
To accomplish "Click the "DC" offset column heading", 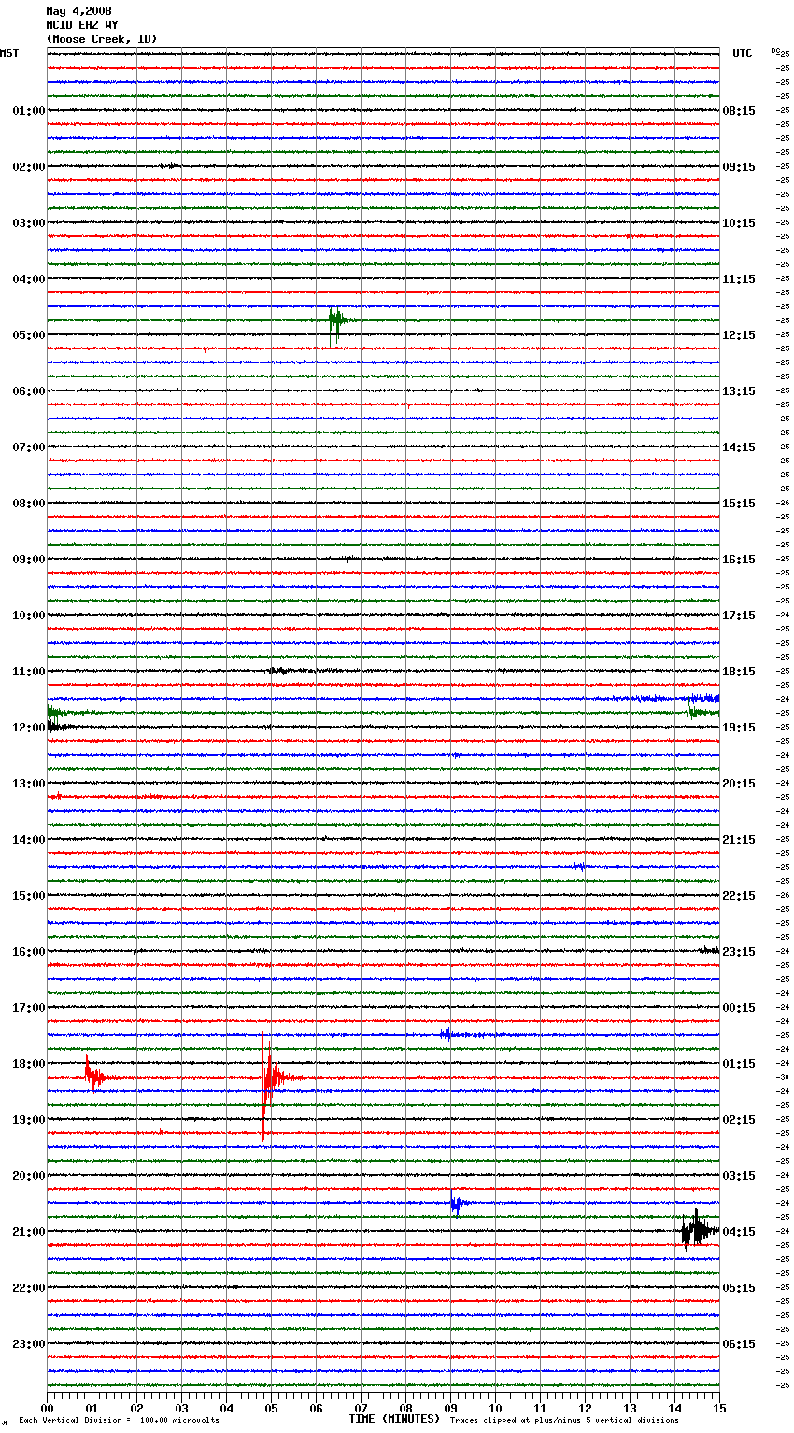I will [x=775, y=50].
